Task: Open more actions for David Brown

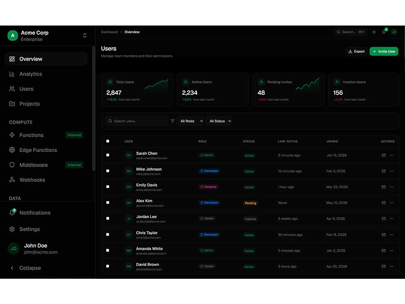Action: pyautogui.click(x=392, y=266)
